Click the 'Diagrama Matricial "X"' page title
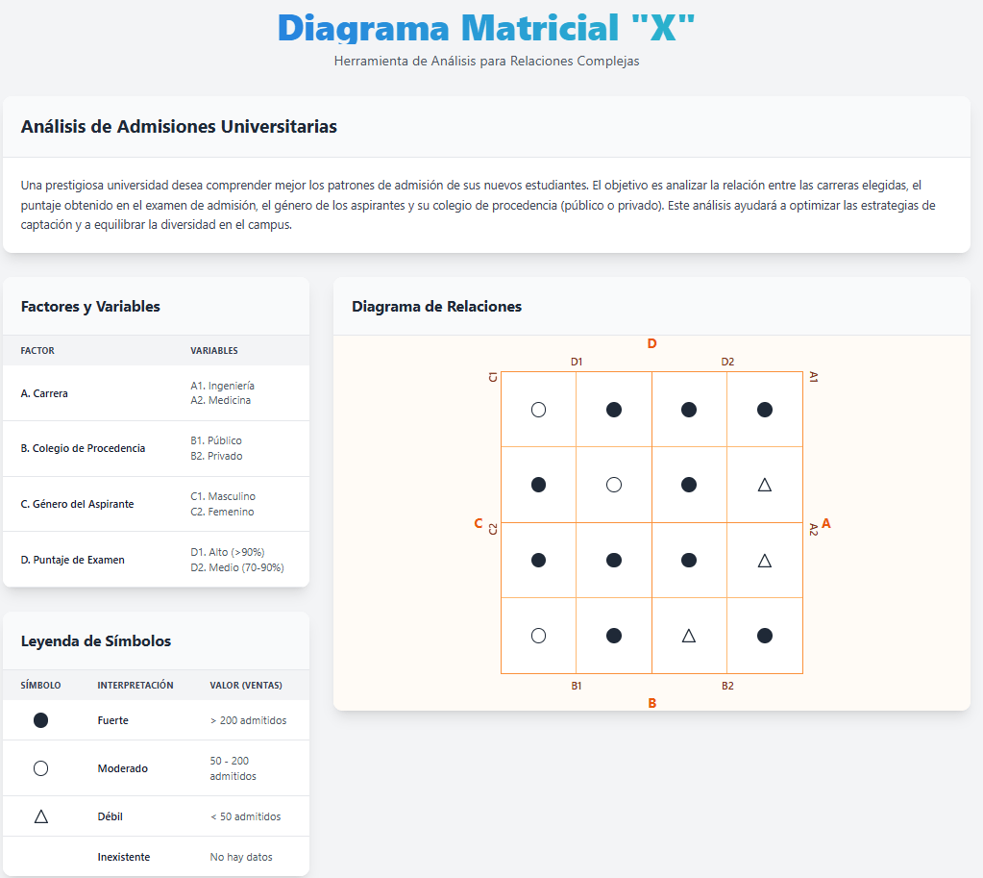The width and height of the screenshot is (983, 878). coord(486,28)
